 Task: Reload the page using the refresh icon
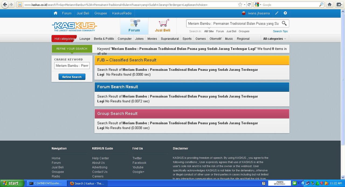249,5
